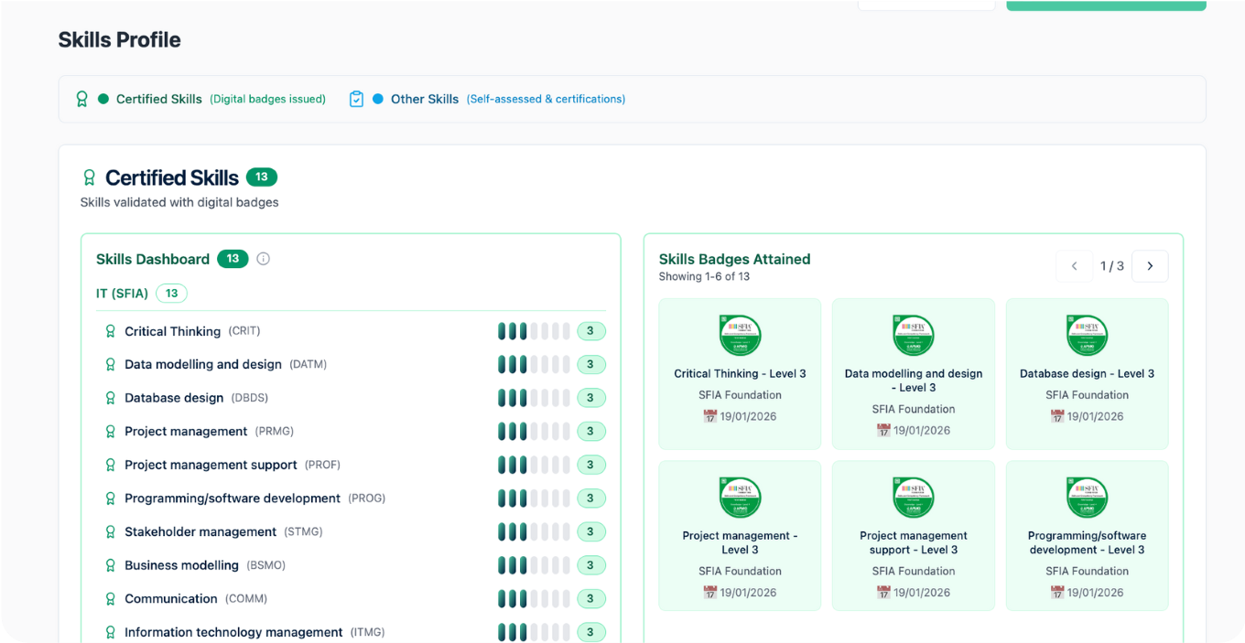Select the Other Skills legend label
The height and width of the screenshot is (643, 1245).
pyautogui.click(x=425, y=99)
